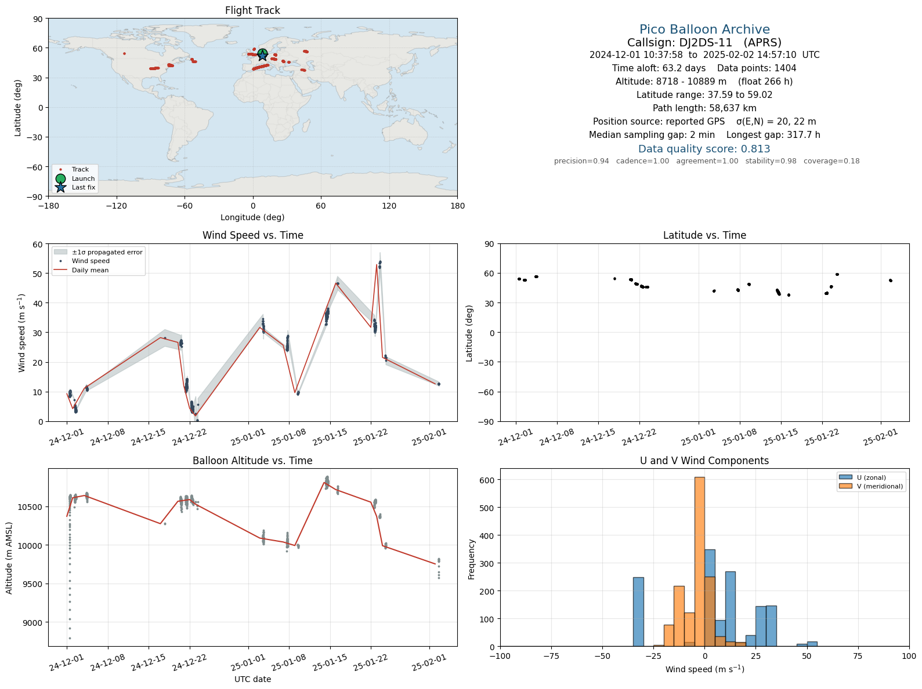Click the blue star marker on the map

(x=262, y=55)
